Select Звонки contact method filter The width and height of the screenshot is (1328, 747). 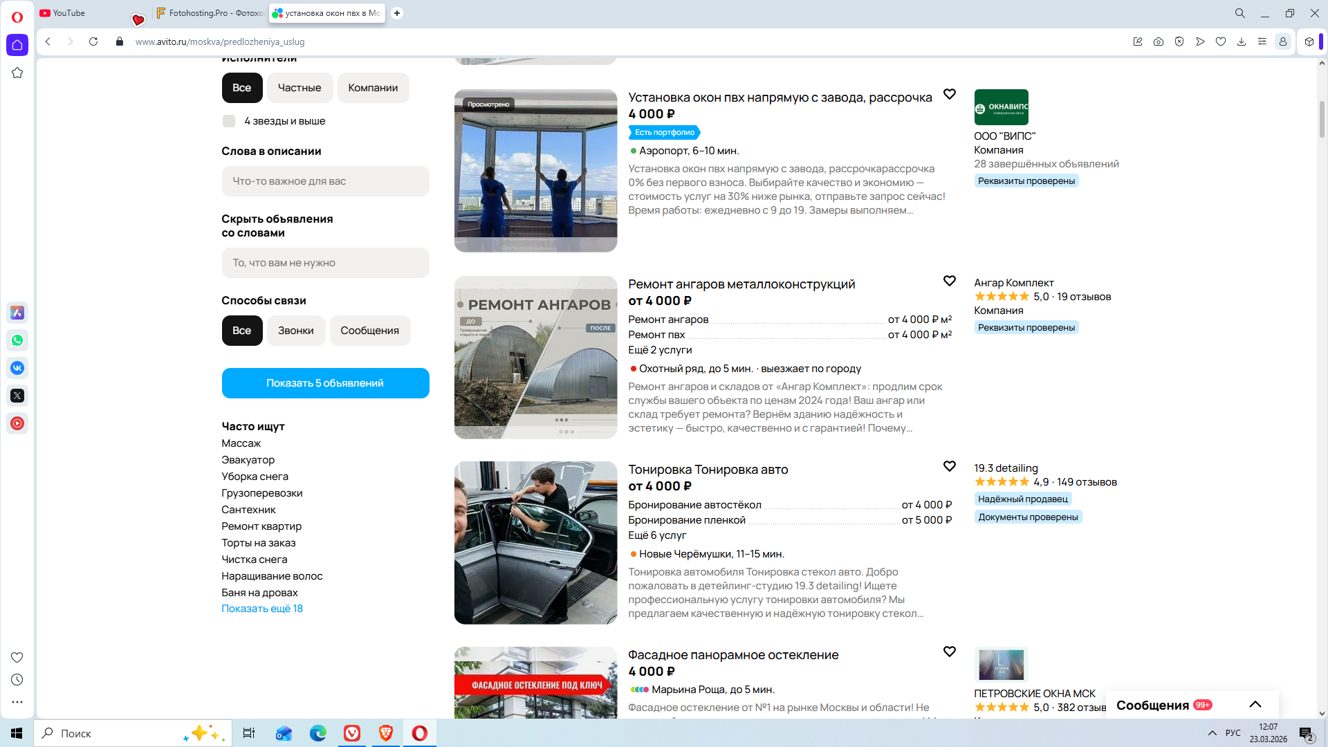pos(295,331)
